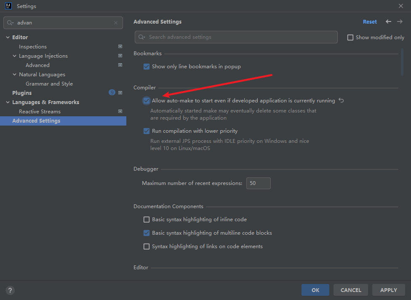
Task: Click the Reset link
Action: tap(370, 22)
